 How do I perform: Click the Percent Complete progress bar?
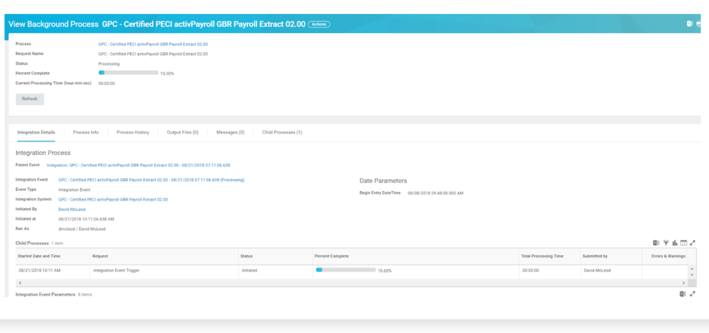(128, 72)
